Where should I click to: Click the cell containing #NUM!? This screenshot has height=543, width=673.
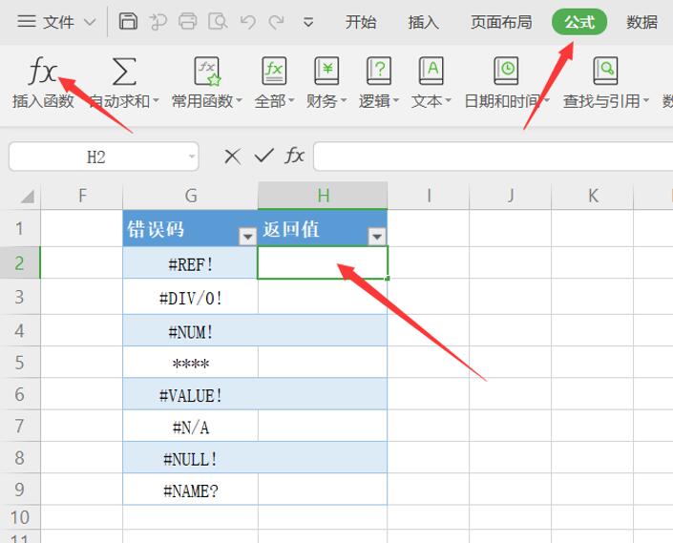(191, 331)
